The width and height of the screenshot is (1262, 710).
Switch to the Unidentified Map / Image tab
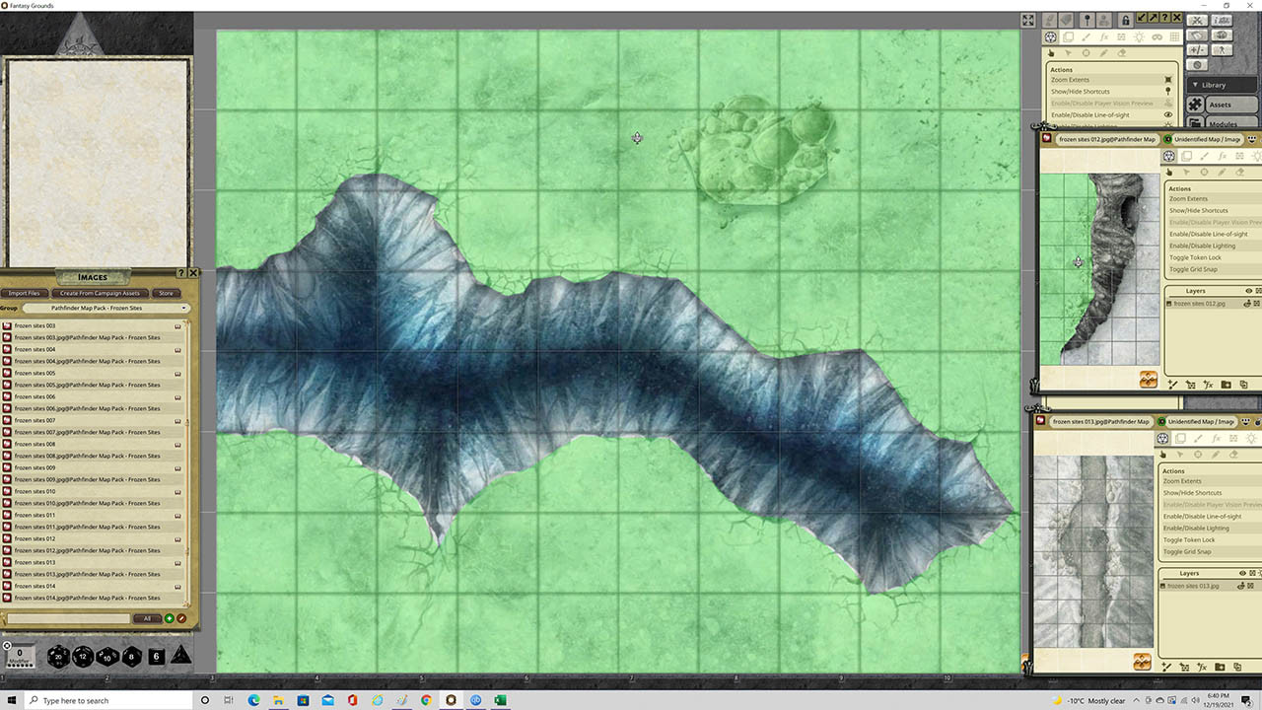pyautogui.click(x=1209, y=139)
